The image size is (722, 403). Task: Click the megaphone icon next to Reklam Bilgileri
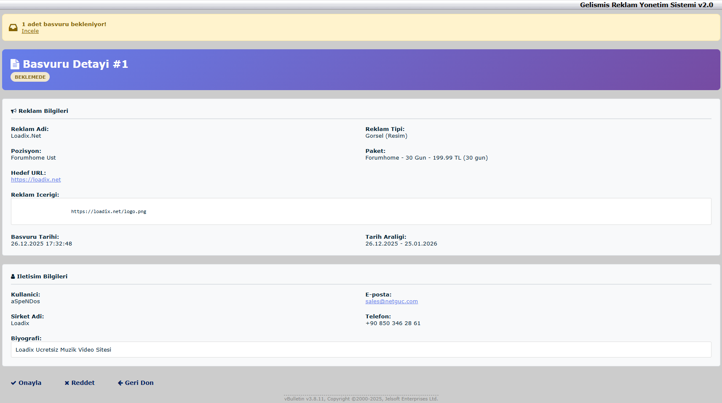click(13, 111)
